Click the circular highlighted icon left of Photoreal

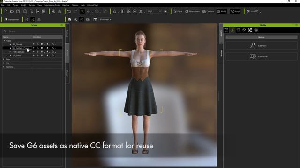click(82, 20)
